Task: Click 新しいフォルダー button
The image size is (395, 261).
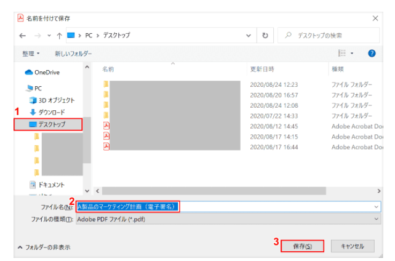Action: (x=73, y=54)
